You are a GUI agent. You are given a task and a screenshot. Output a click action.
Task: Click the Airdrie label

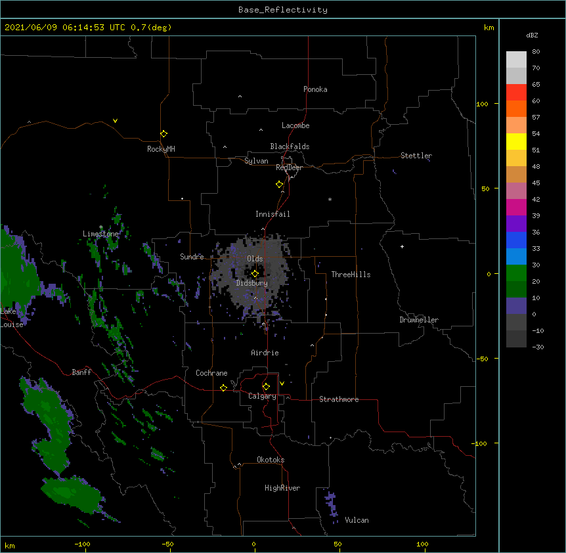click(265, 353)
